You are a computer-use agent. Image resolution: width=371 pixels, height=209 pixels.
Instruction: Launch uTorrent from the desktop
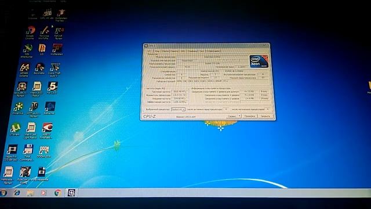15,129
